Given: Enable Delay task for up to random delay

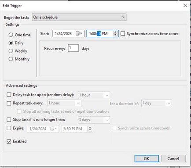Looking at the screenshot, I should [x=9, y=95].
